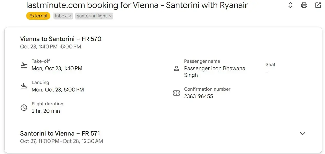325x154 pixels.
Task: Click the print email icon
Action: (304, 5)
